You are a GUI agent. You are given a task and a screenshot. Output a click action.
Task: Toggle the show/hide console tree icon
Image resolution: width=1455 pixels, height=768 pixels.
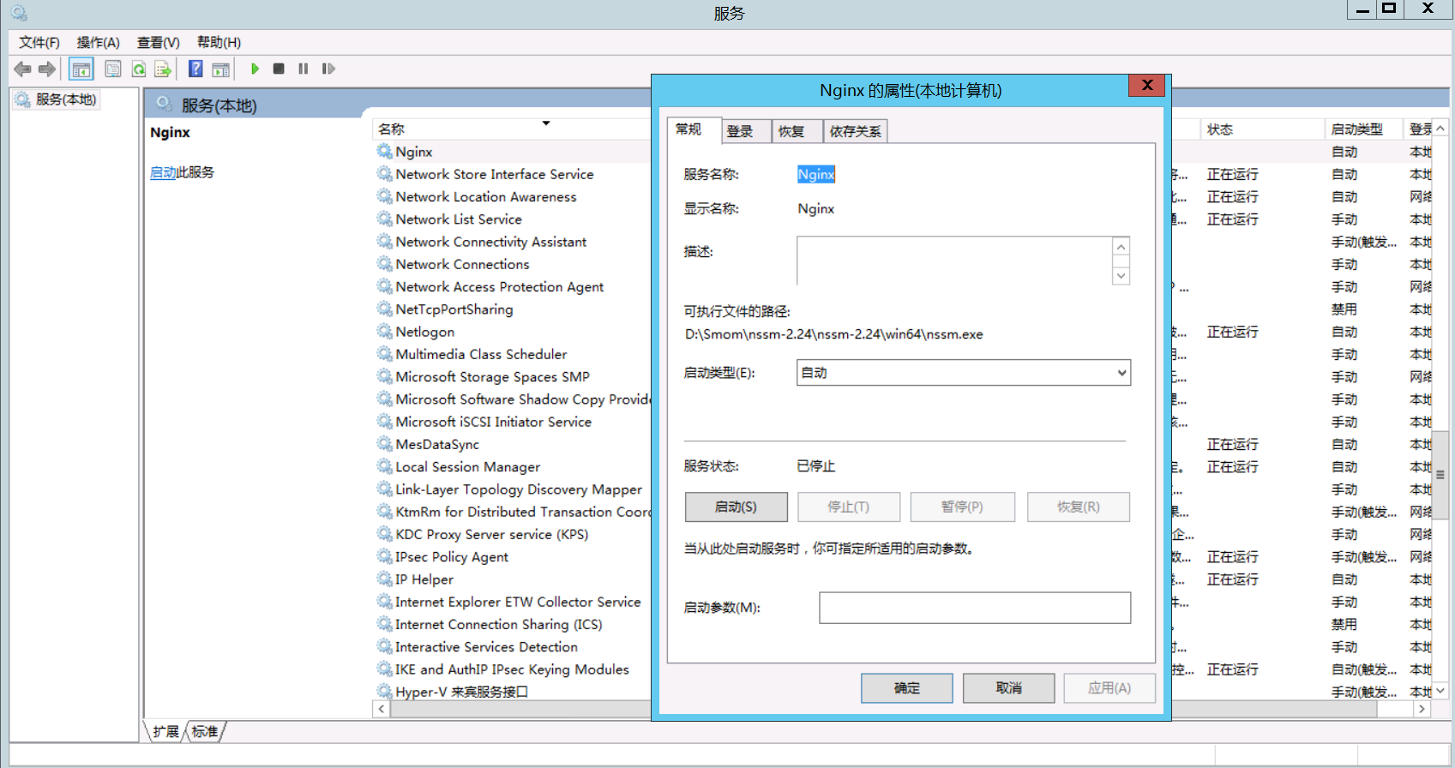tap(81, 69)
